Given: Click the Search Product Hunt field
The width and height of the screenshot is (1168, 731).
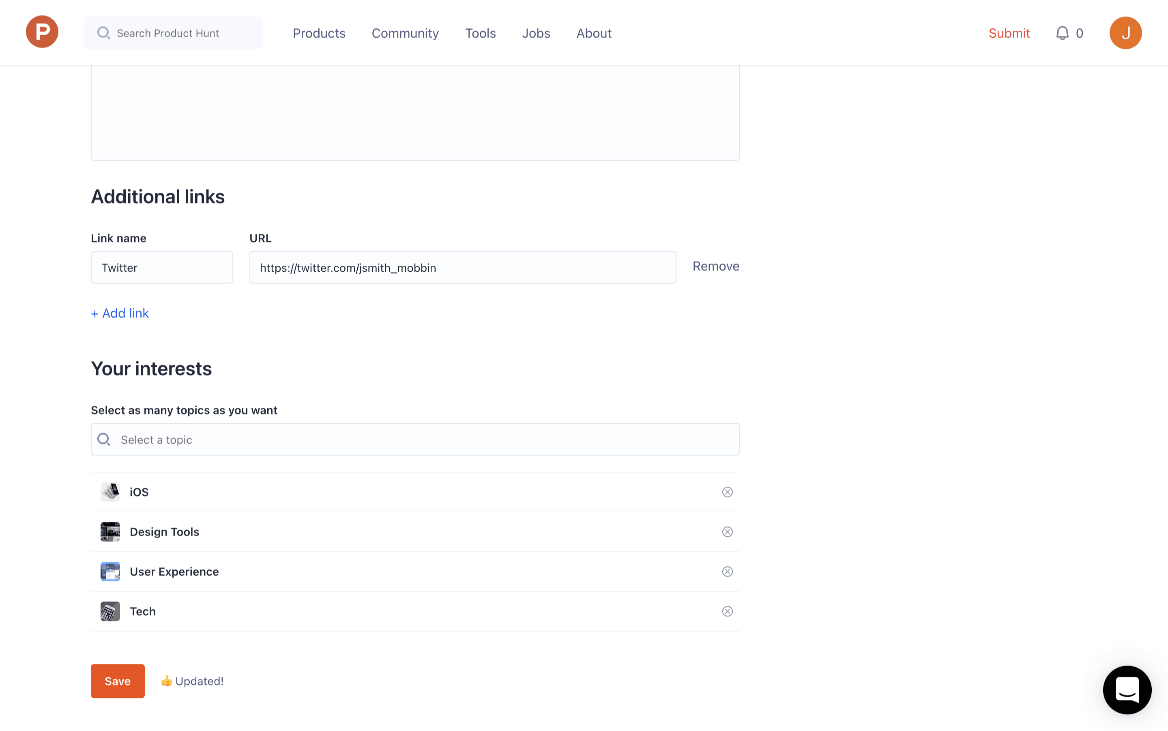Looking at the screenshot, I should (174, 33).
